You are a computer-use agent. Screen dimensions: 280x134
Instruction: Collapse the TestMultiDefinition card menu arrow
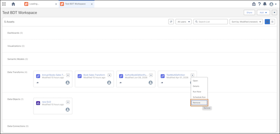(x=192, y=75)
